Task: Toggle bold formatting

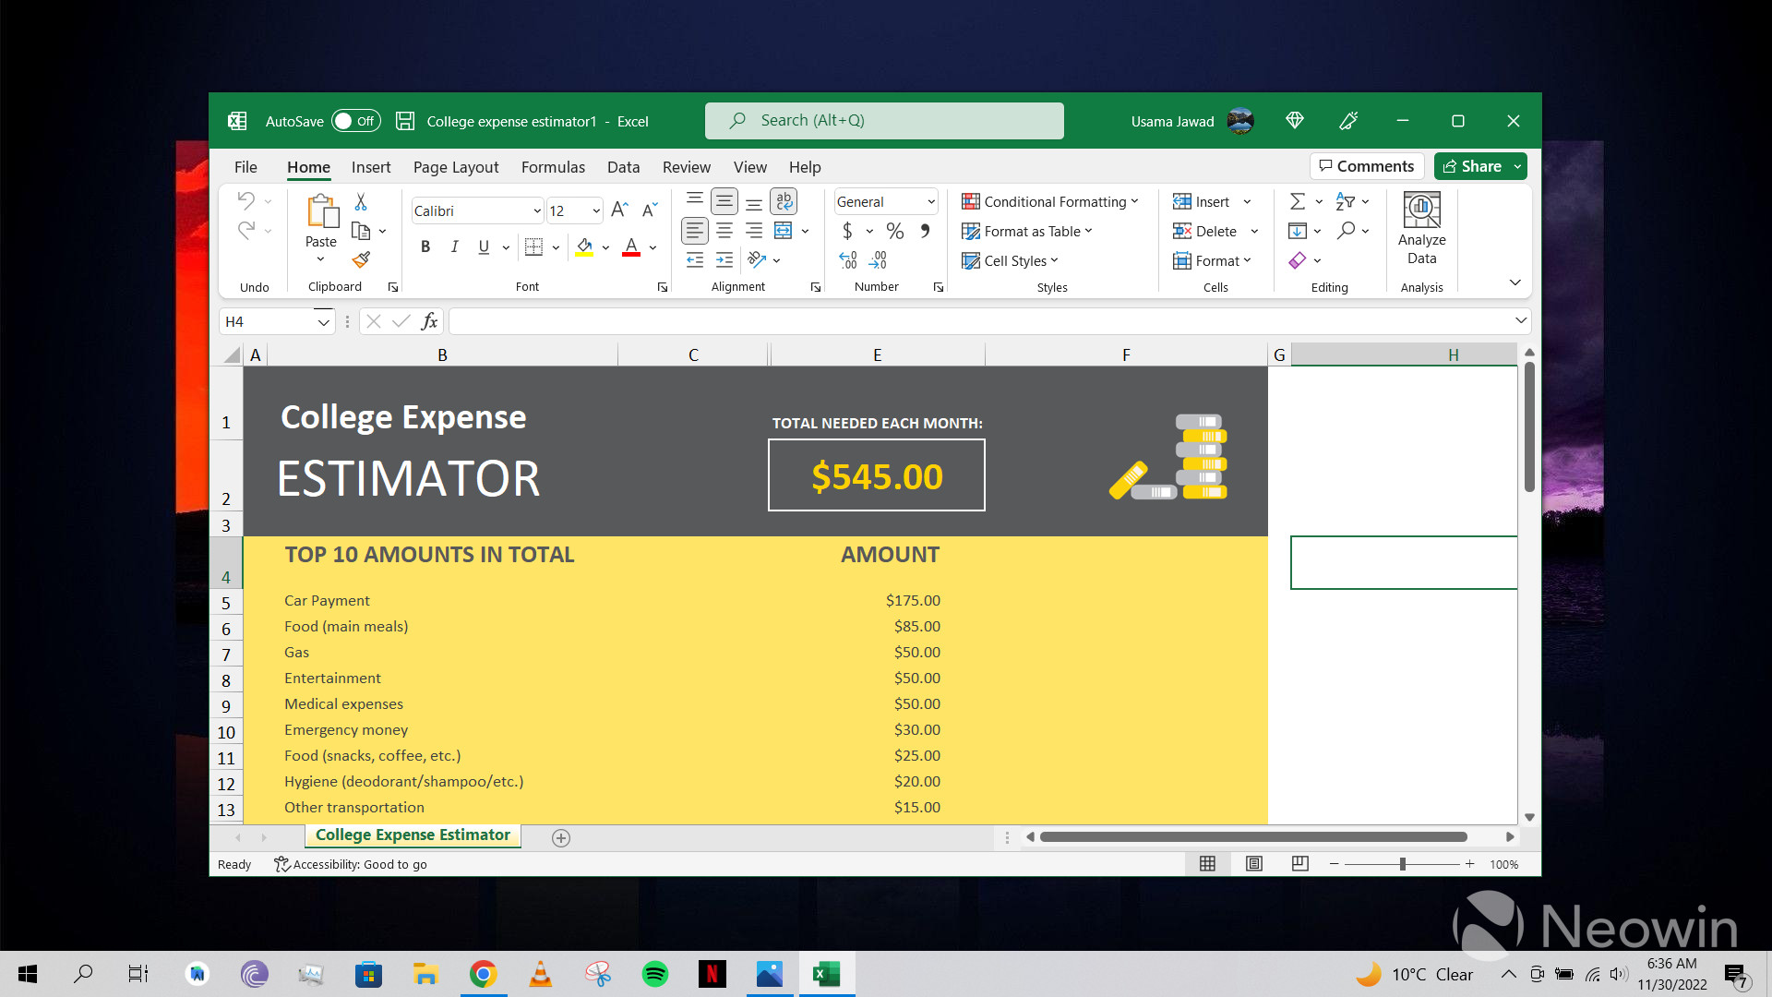Action: tap(425, 246)
